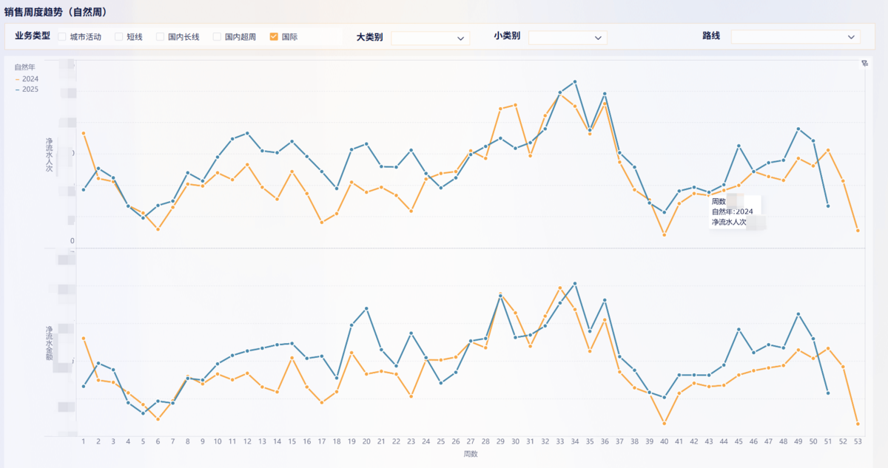Click the blue 2025 legend marker
The image size is (888, 468).
(17, 89)
